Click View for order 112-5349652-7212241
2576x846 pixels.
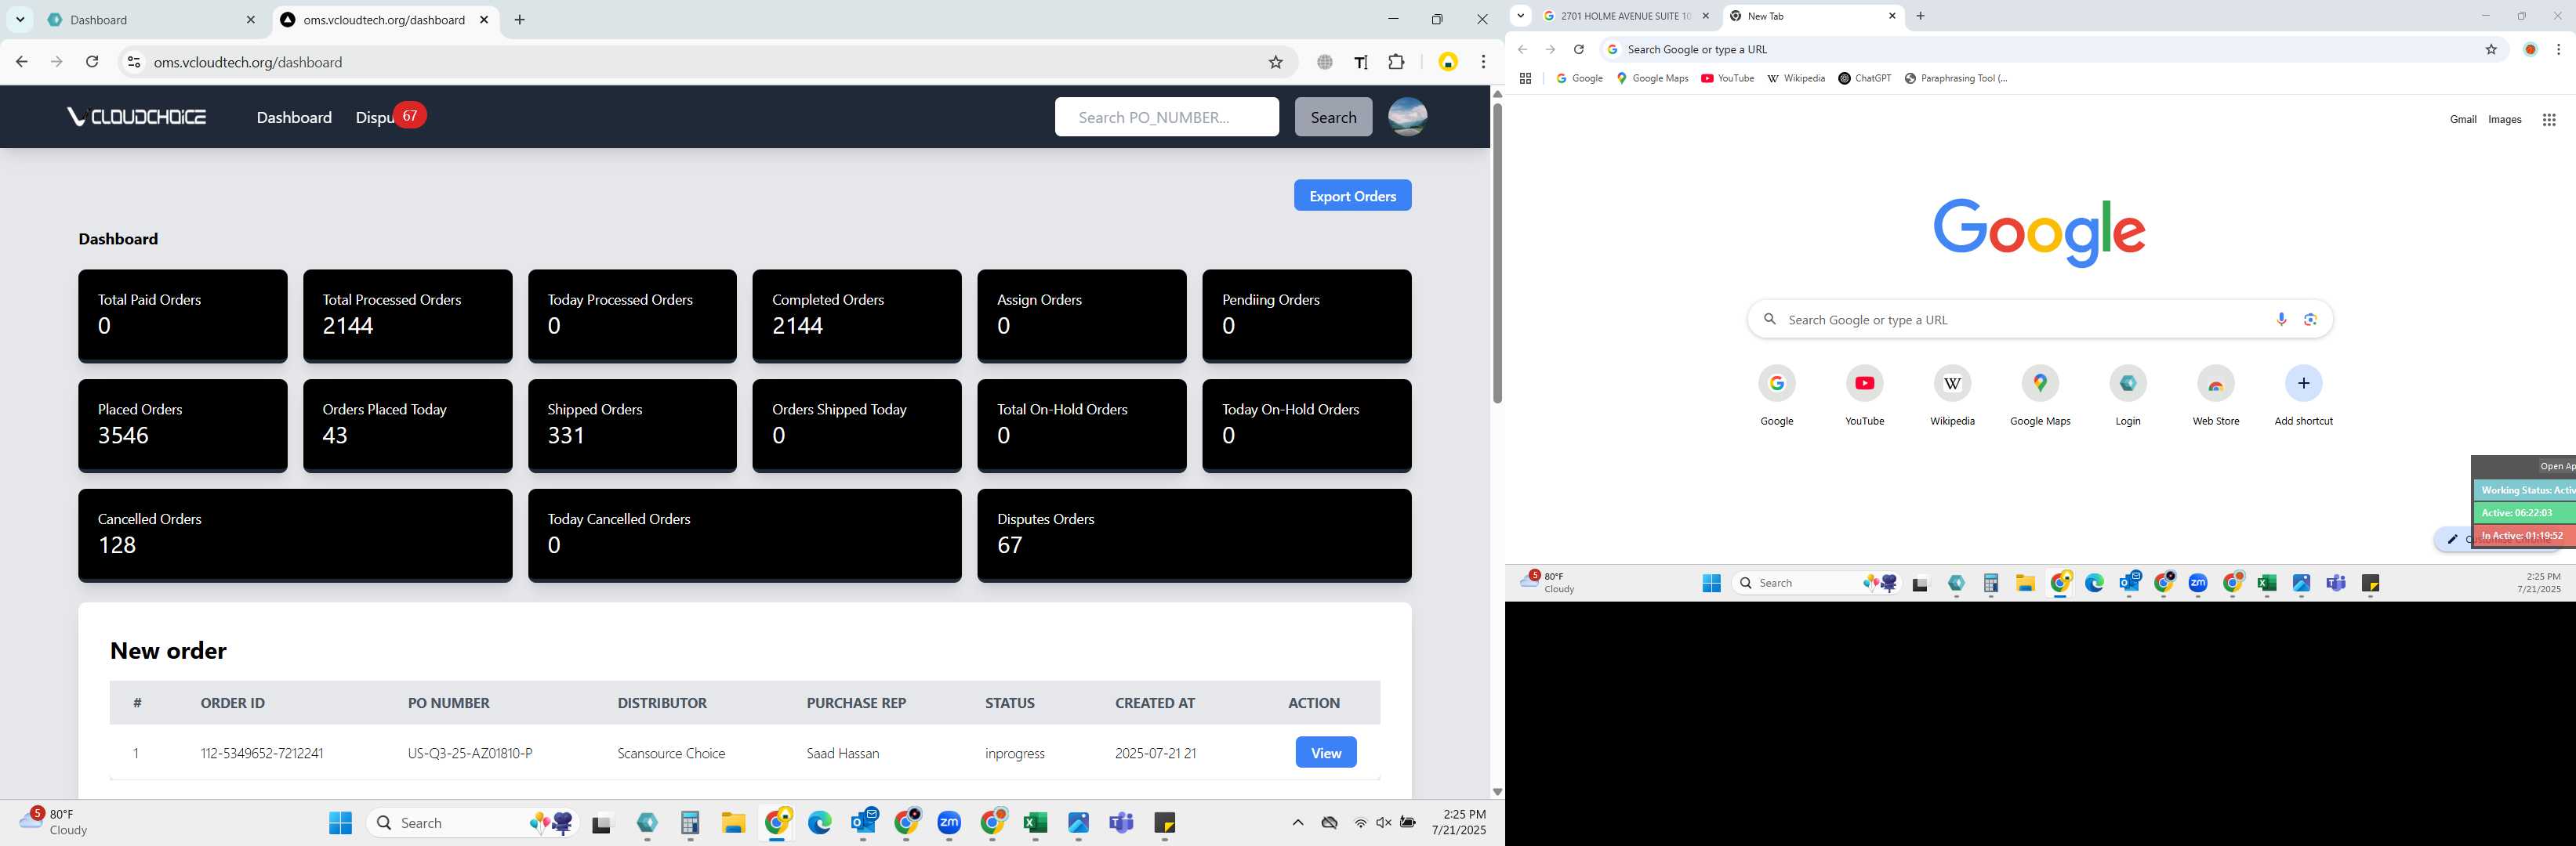tap(1325, 752)
